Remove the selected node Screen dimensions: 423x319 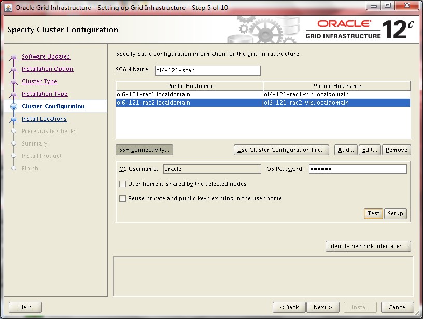pyautogui.click(x=396, y=150)
